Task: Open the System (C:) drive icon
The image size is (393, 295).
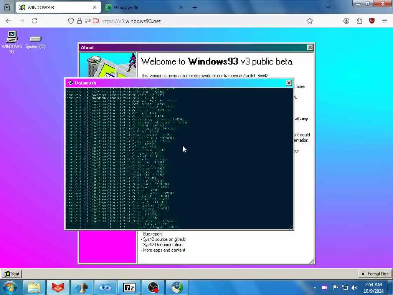Action: [x=35, y=42]
